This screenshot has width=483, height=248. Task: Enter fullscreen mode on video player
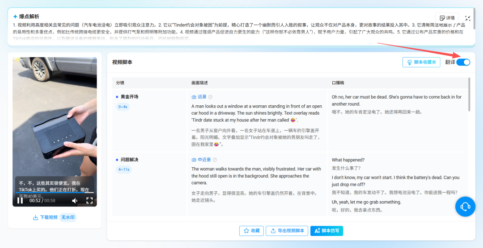pyautogui.click(x=89, y=201)
